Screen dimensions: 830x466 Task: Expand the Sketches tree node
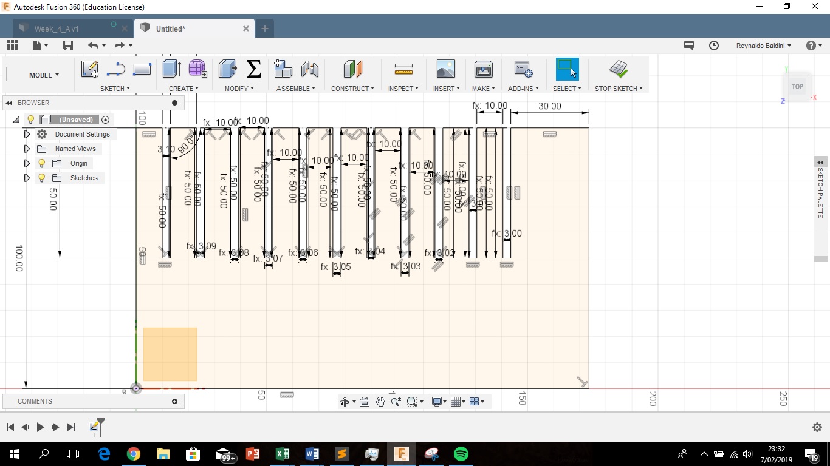point(27,178)
